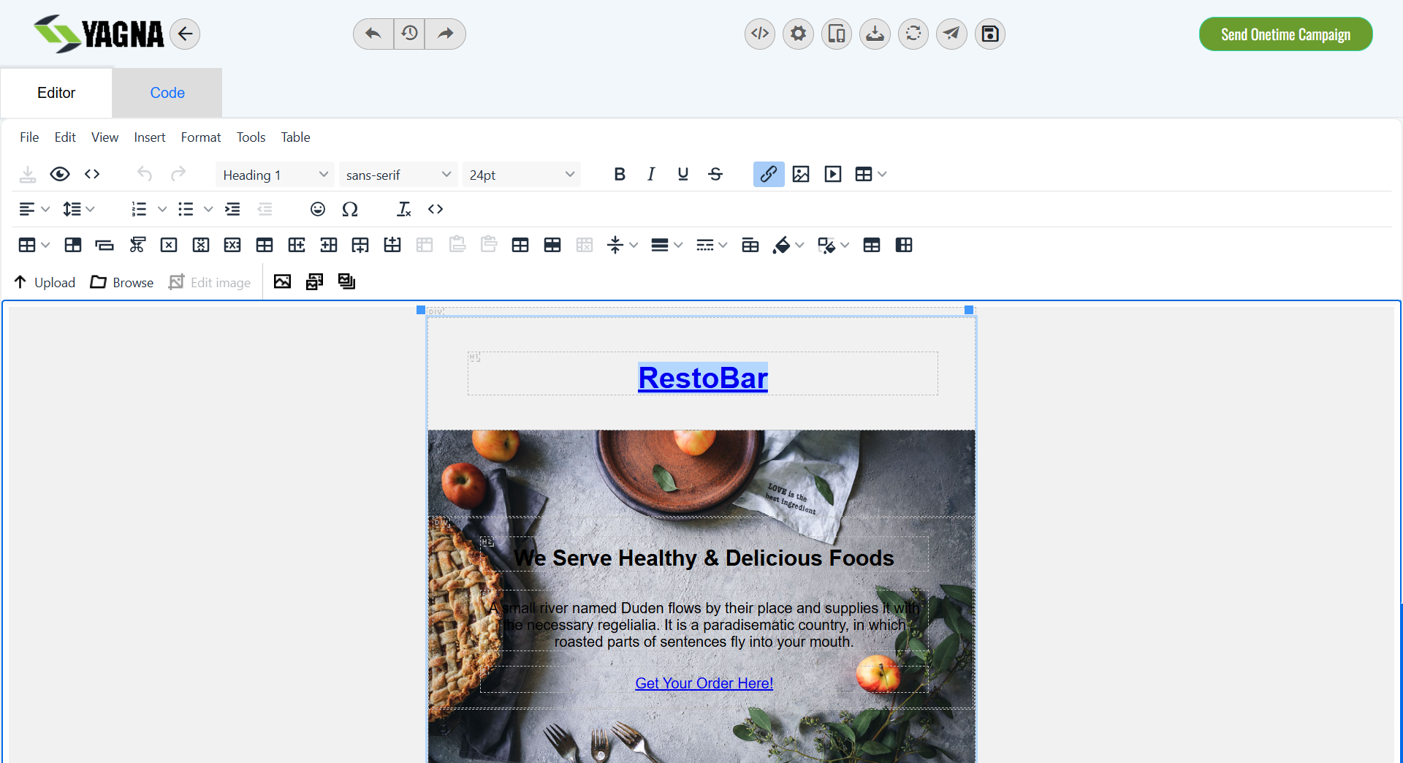Open the Preview icon in the toolbar
The width and height of the screenshot is (1403, 763).
pyautogui.click(x=60, y=174)
